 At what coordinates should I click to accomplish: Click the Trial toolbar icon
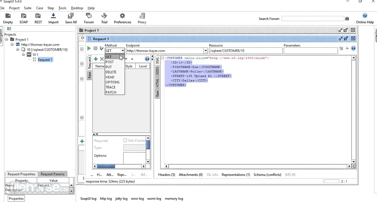[104, 18]
